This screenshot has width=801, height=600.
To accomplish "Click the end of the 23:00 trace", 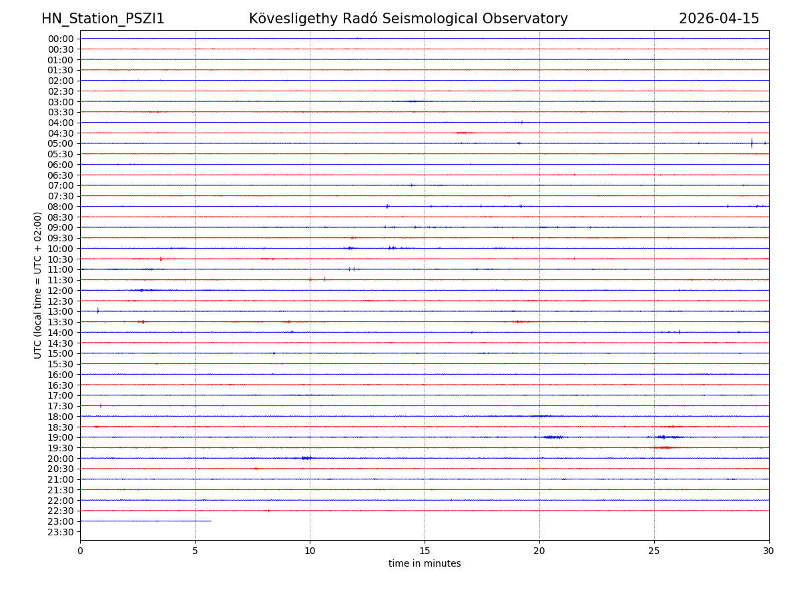I will [x=211, y=521].
